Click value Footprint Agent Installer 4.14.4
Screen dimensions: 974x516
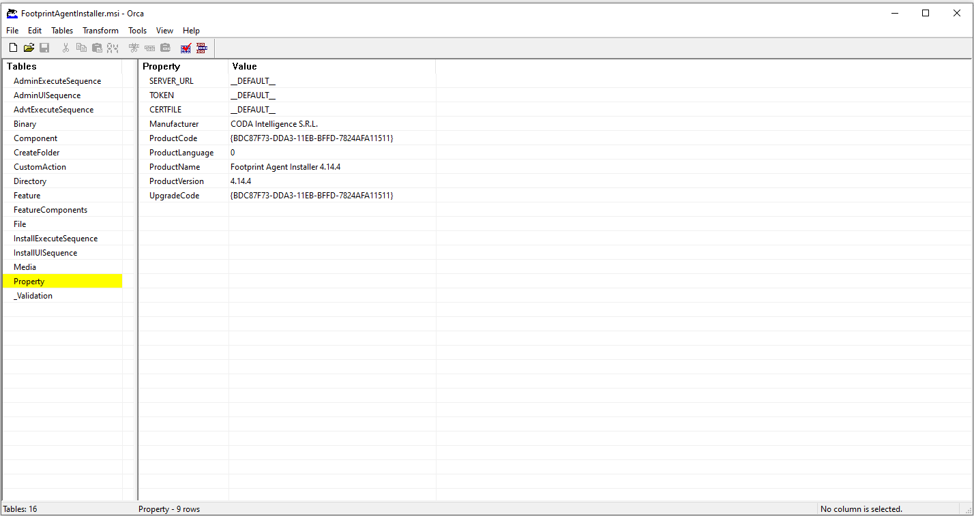click(x=285, y=167)
